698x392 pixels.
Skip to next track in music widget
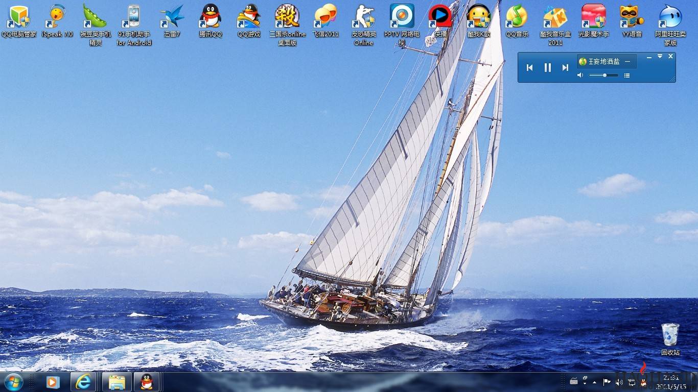(565, 67)
